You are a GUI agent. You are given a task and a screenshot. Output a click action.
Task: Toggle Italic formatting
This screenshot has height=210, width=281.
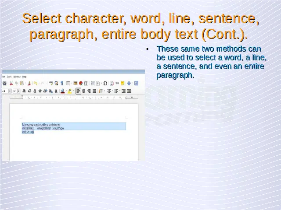[x=29, y=91]
